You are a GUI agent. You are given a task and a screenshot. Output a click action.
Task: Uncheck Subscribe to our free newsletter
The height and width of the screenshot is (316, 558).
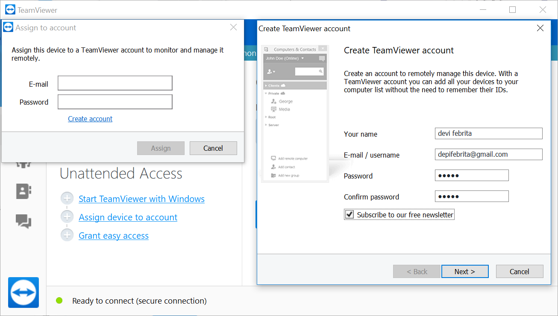pos(349,214)
